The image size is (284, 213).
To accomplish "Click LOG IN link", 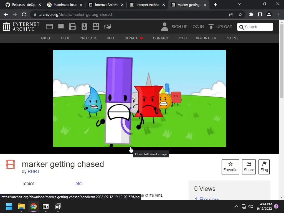I will tap(197, 27).
